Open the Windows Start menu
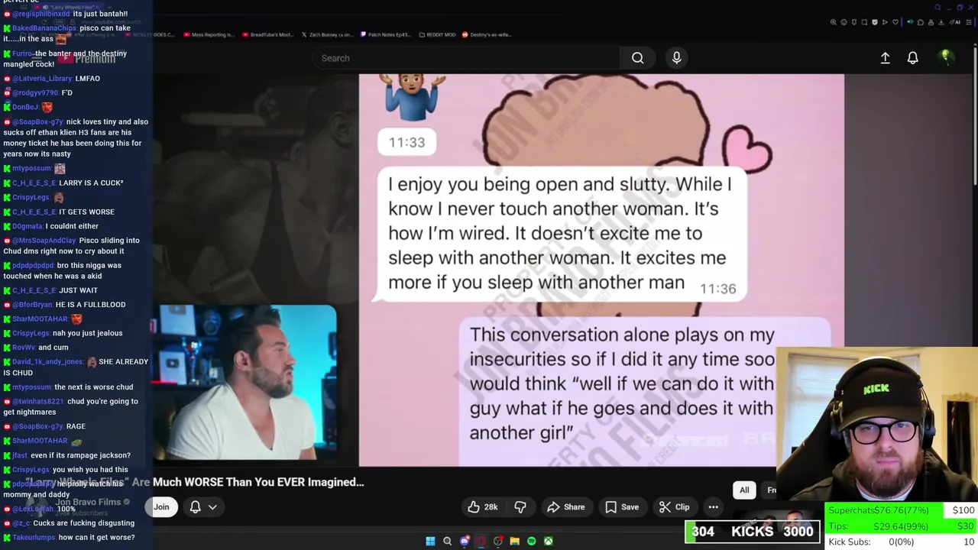 coord(430,541)
